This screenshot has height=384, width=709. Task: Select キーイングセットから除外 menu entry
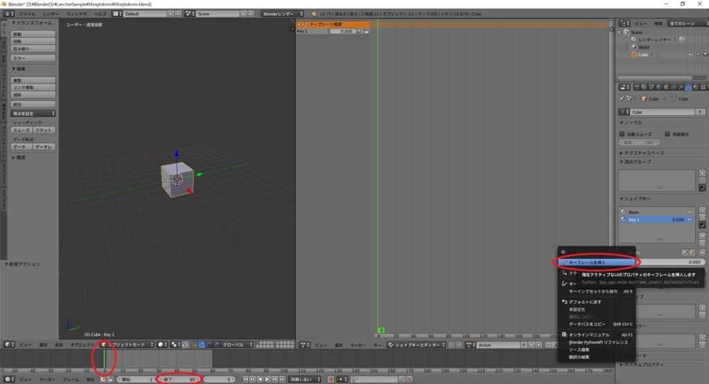[596, 291]
